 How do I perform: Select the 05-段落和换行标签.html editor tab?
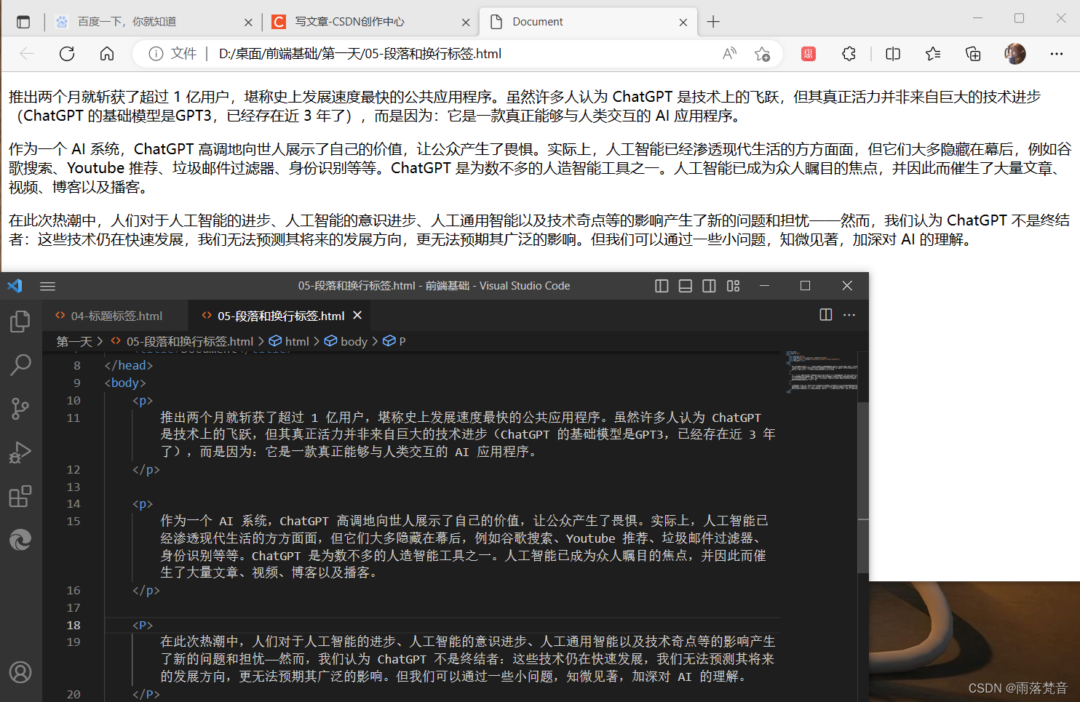(x=279, y=316)
